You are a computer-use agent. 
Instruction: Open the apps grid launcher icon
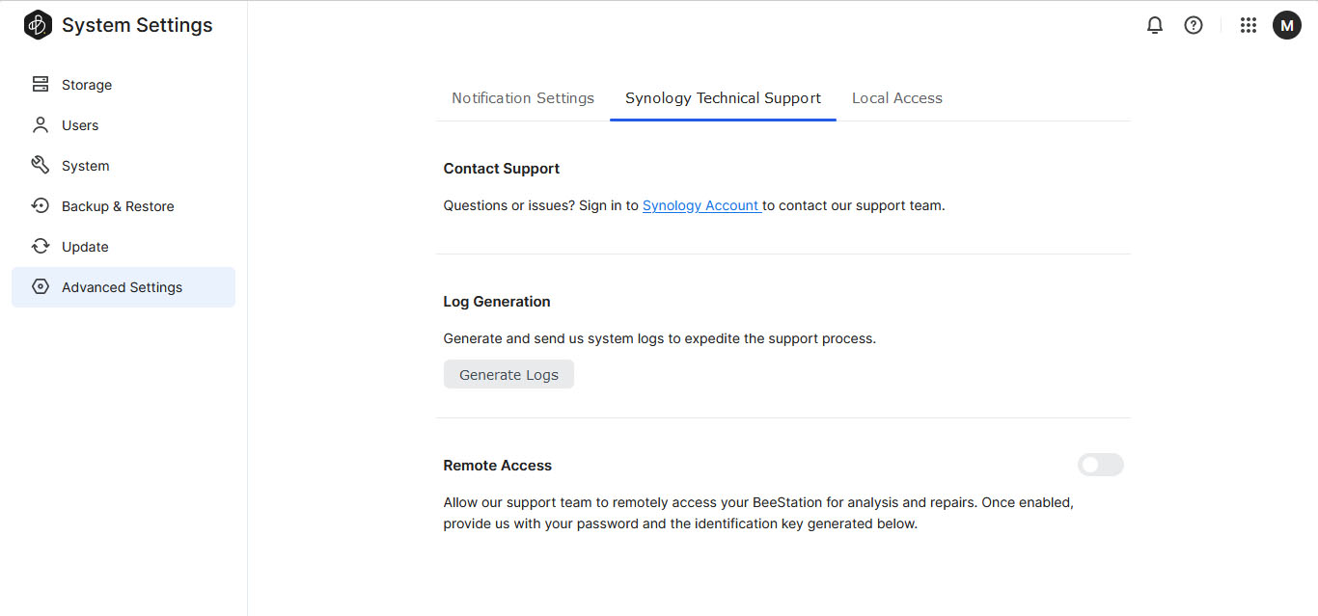point(1248,26)
